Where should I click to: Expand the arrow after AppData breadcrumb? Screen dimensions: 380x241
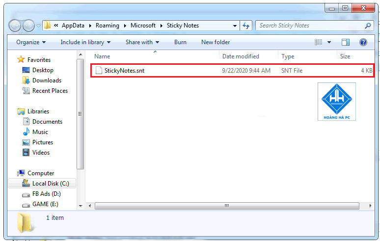pyautogui.click(x=90, y=26)
